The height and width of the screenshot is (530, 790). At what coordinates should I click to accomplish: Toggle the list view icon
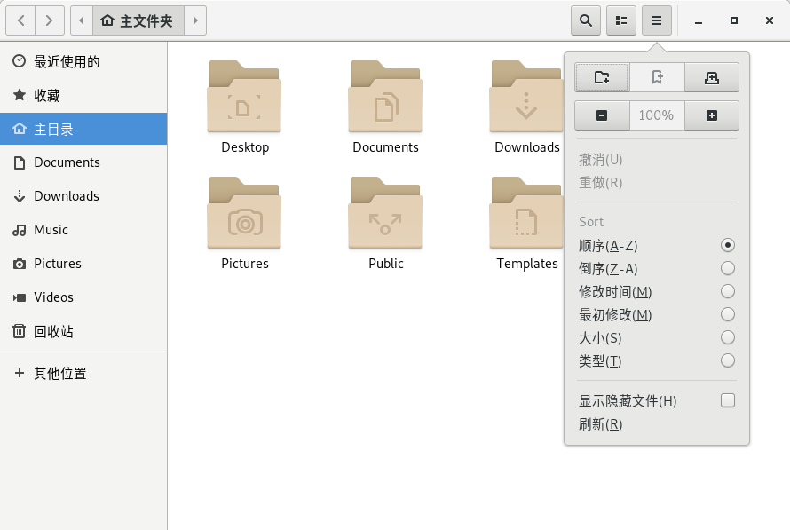click(621, 20)
